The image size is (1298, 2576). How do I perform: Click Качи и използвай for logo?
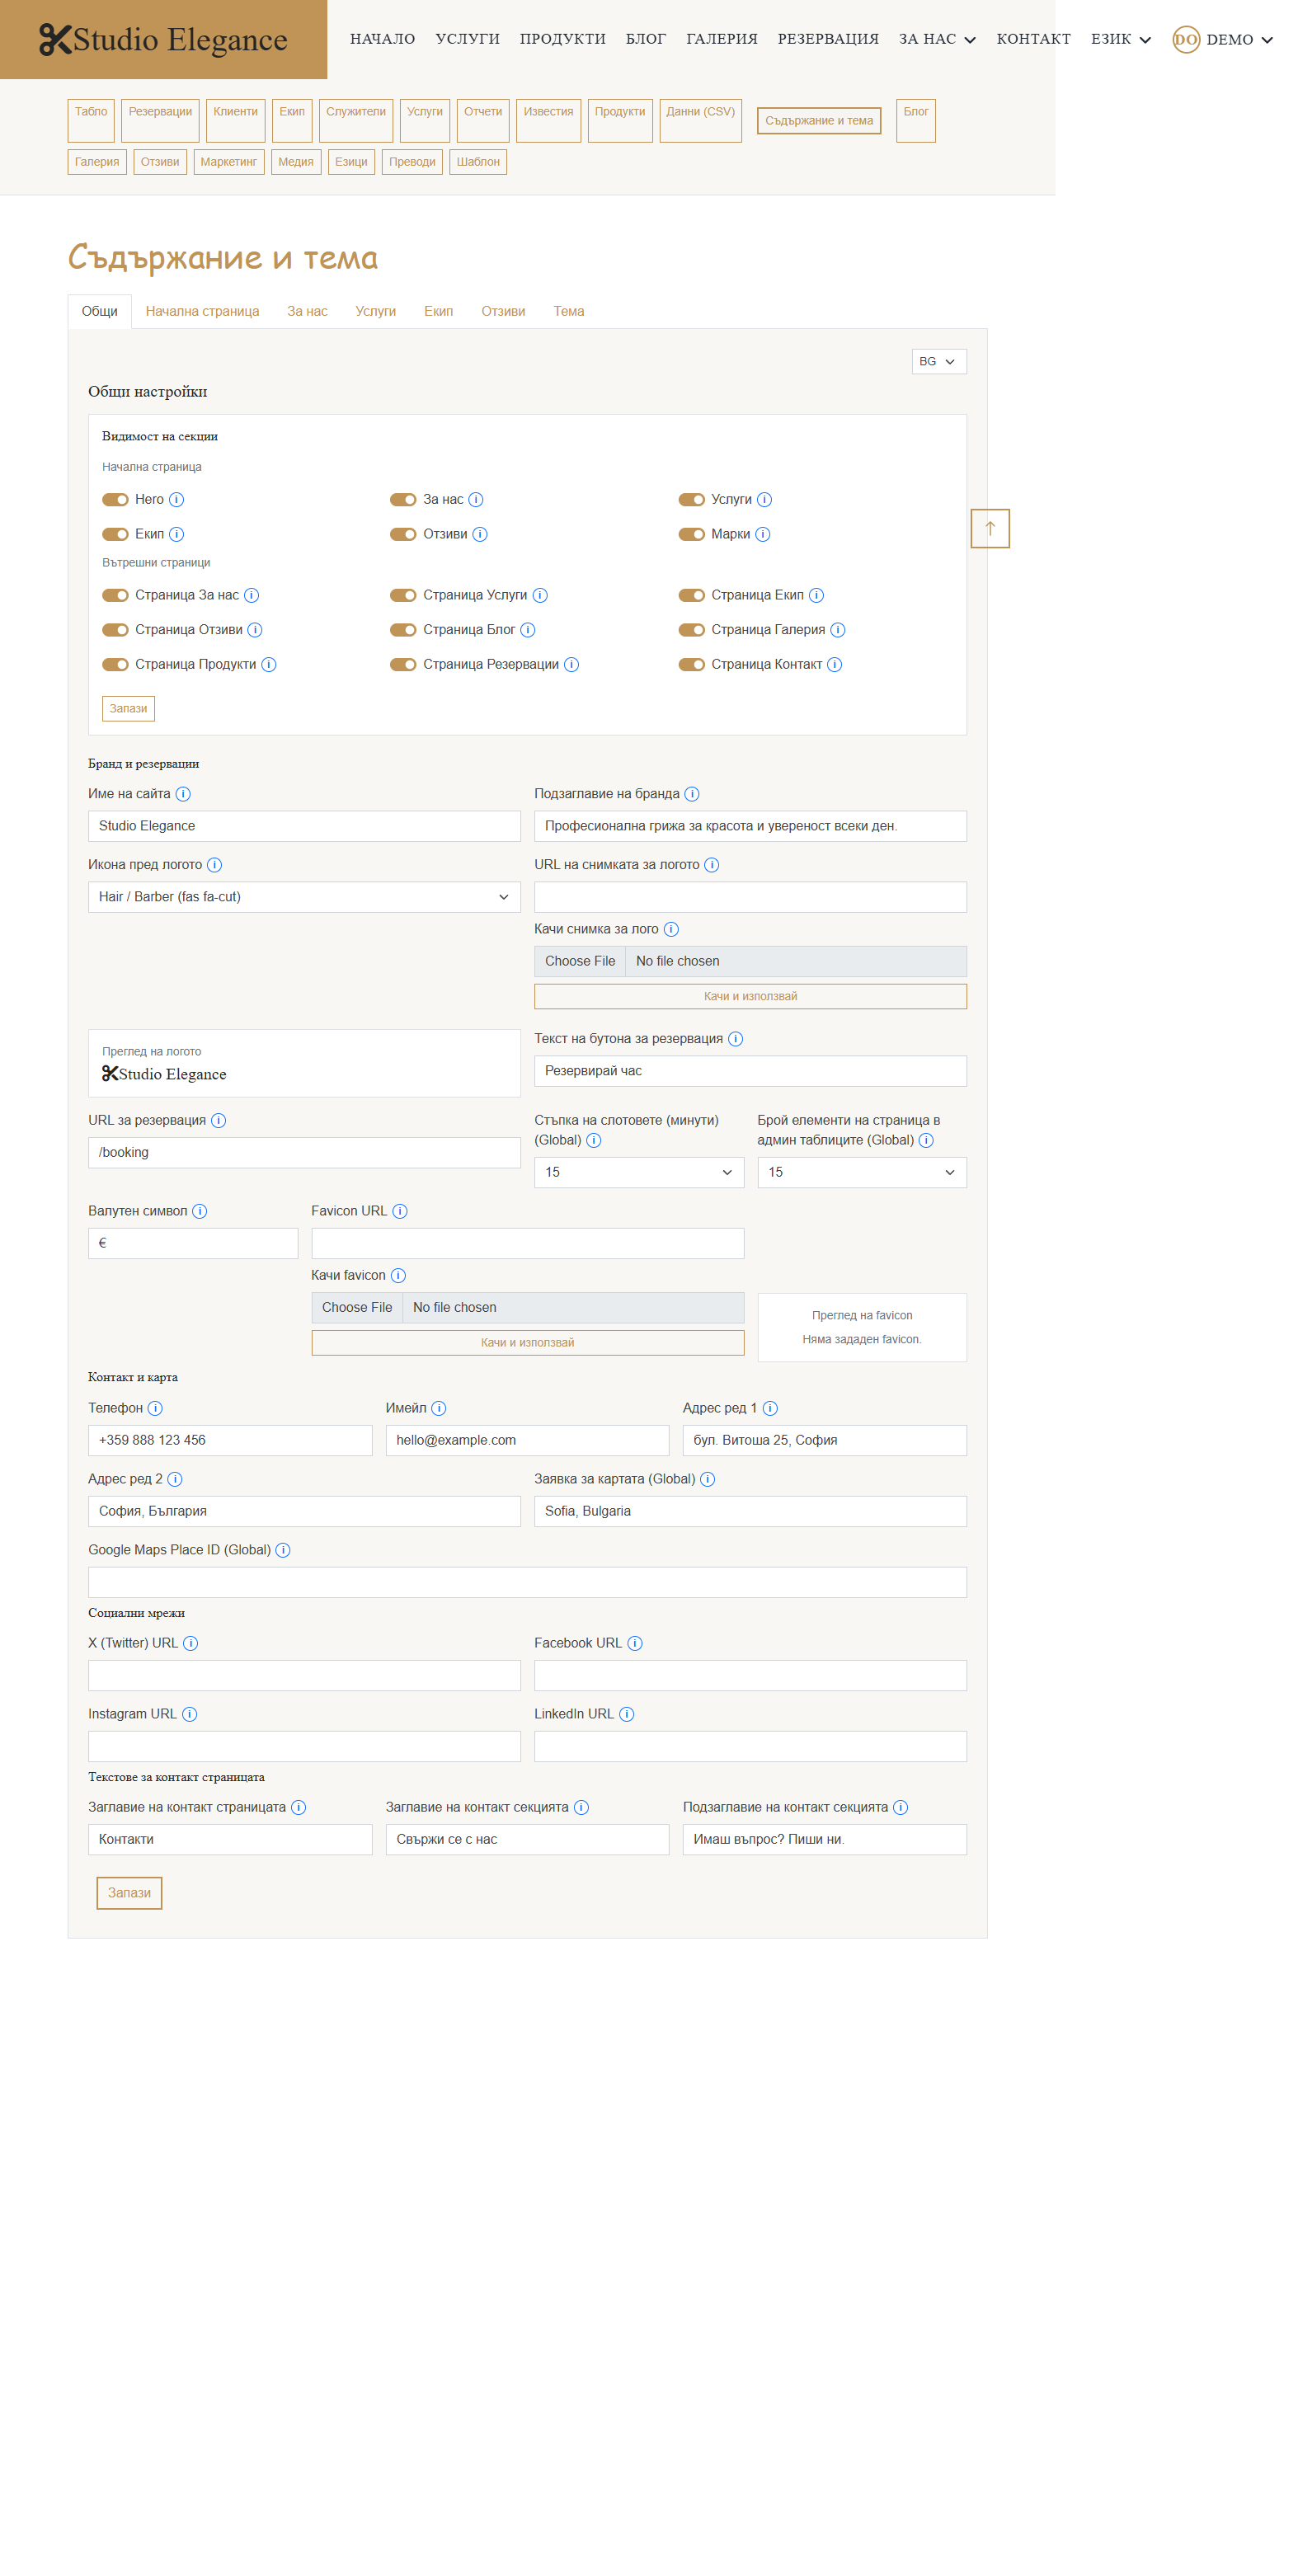[751, 996]
